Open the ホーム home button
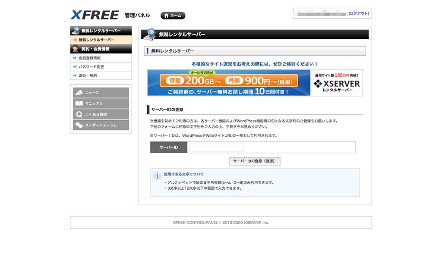 pos(173,16)
